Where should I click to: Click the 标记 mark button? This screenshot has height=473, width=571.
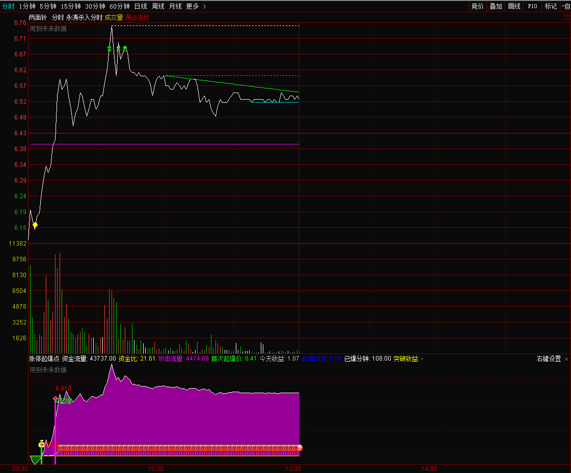click(x=551, y=6)
